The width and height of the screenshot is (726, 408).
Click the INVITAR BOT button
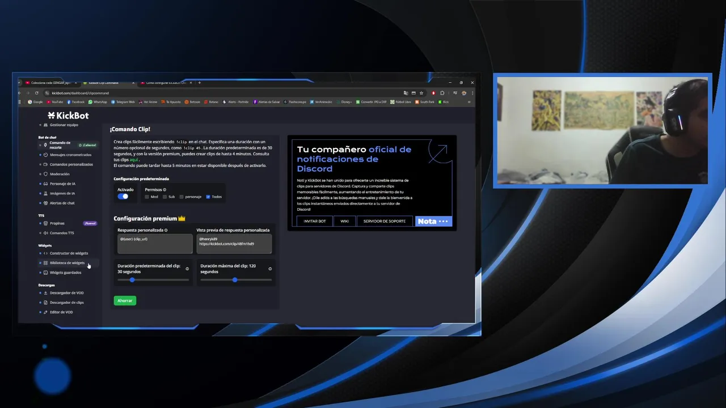[x=315, y=221]
